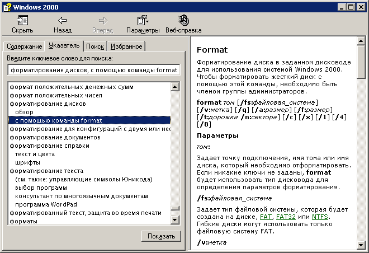Click the 'Format' topic heading
Screen dimensions: 369x253
(x=212, y=50)
